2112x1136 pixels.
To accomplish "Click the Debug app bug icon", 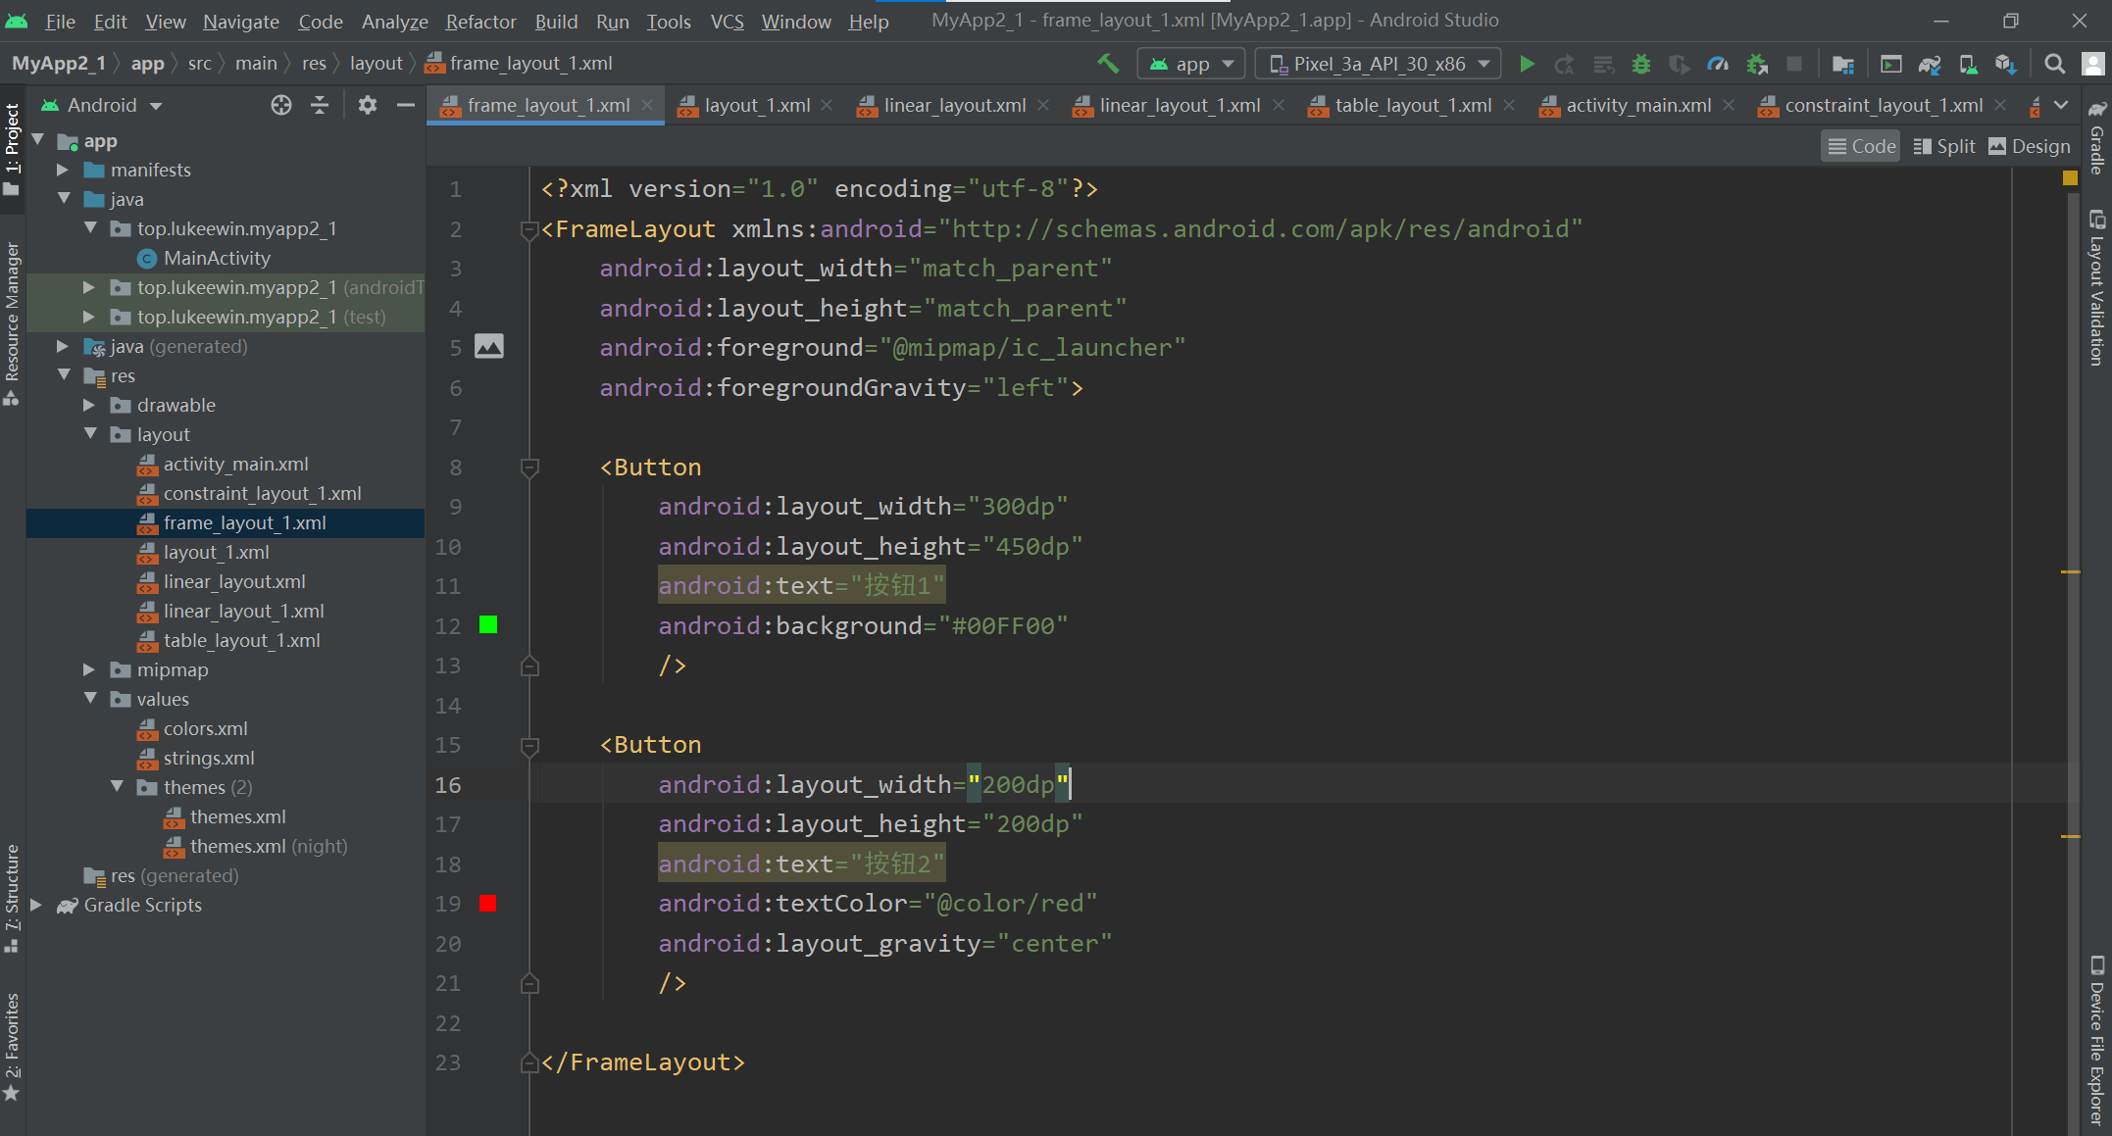I will (1640, 65).
